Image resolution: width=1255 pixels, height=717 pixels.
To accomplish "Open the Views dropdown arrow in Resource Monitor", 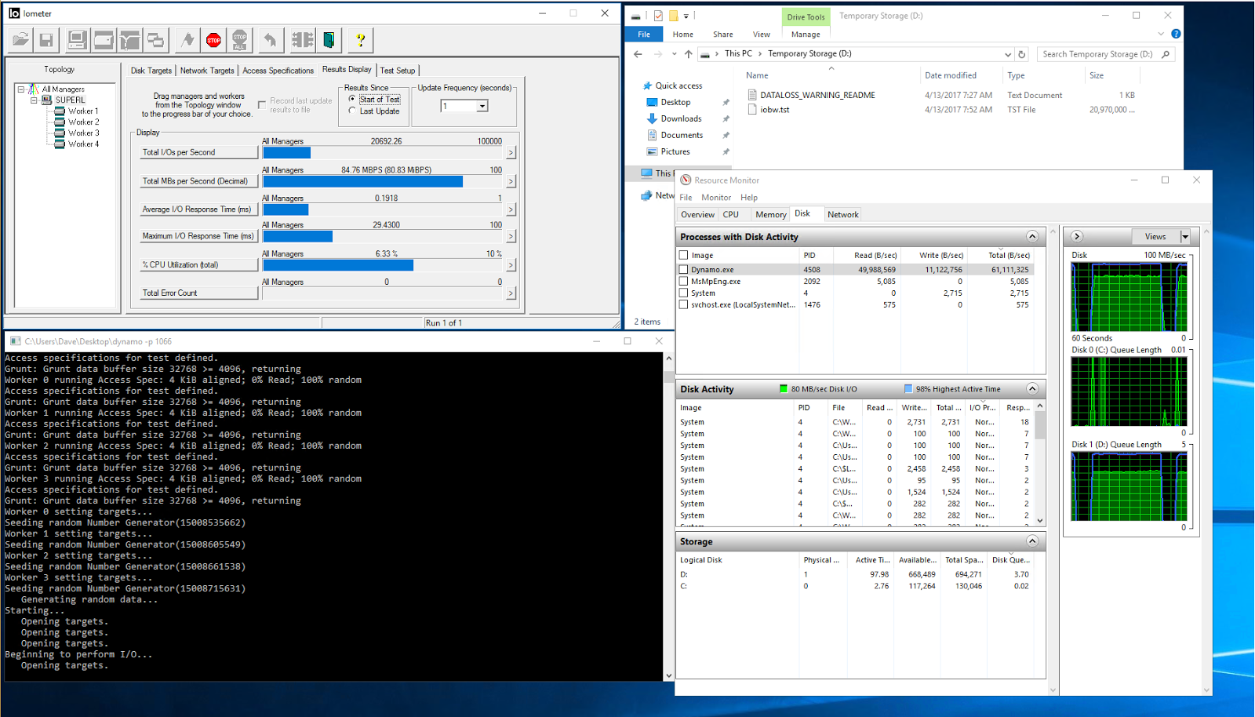I will pyautogui.click(x=1185, y=236).
